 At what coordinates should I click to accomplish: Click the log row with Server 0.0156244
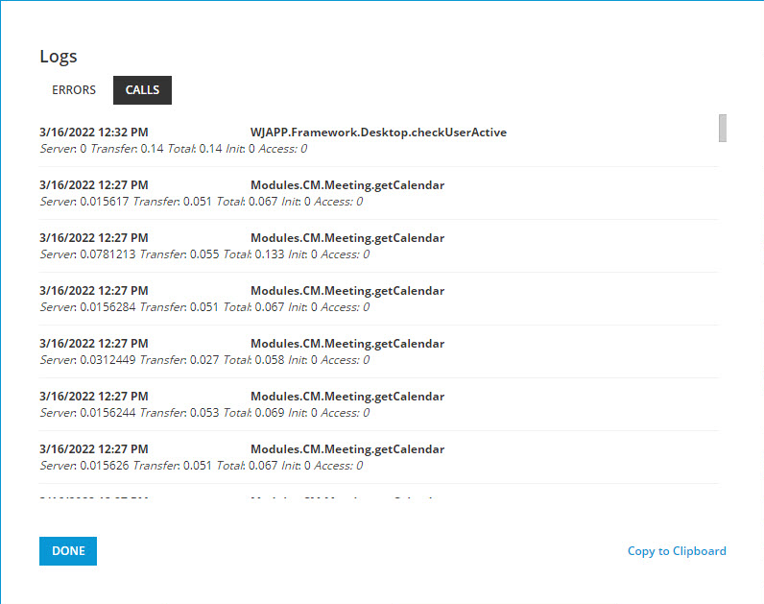378,404
